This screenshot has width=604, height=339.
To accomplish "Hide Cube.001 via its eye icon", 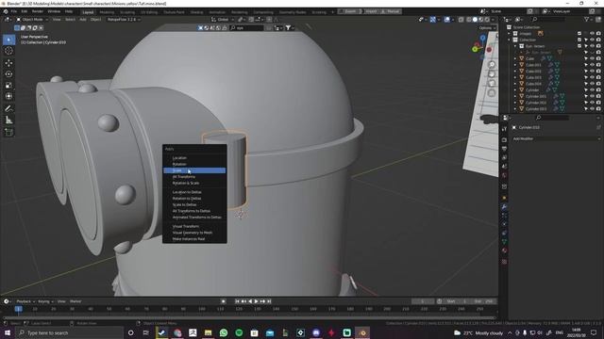I will [x=592, y=65].
